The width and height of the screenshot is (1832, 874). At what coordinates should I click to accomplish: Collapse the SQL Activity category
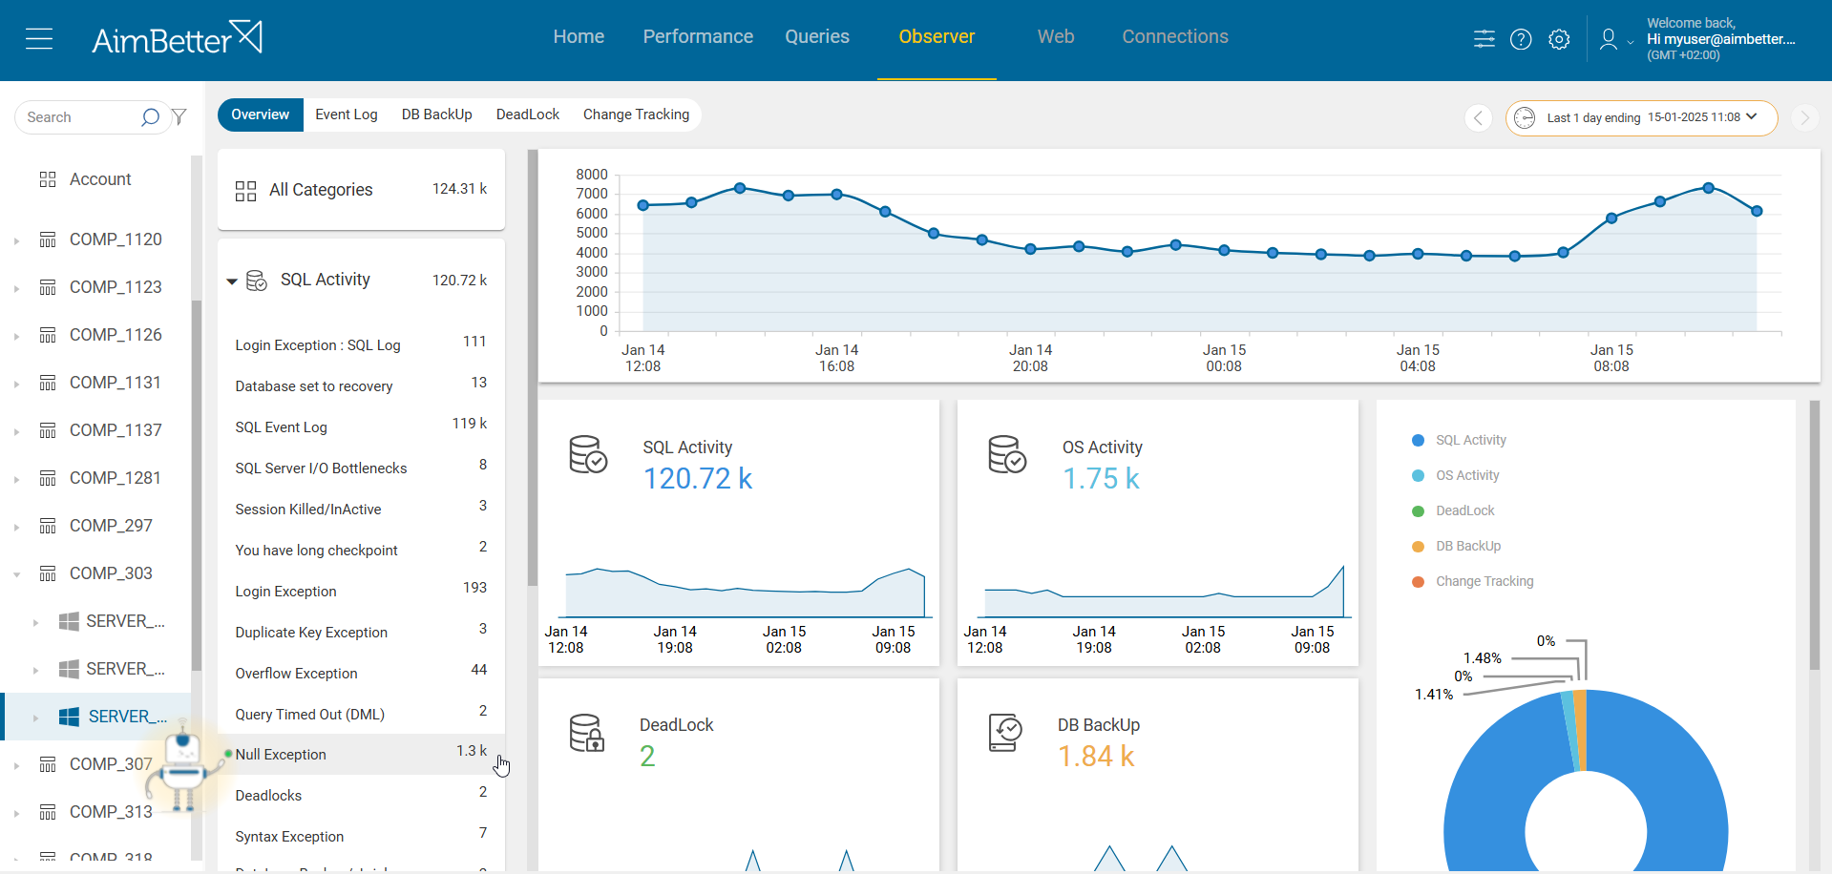[231, 281]
